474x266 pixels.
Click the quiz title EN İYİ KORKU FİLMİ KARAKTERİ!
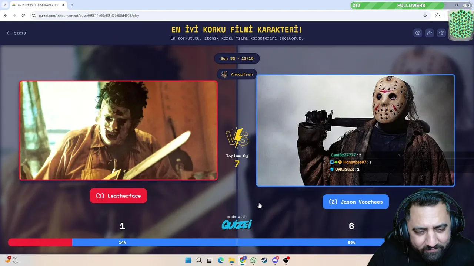237,30
